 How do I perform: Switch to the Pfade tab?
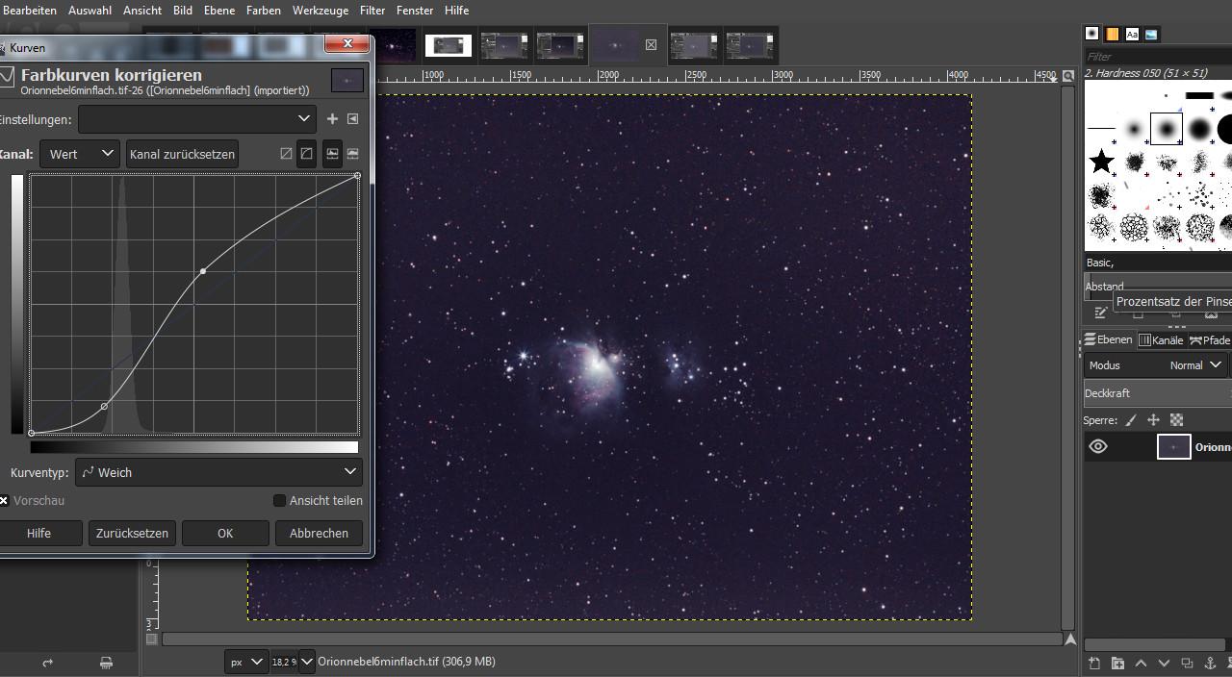[x=1210, y=339]
